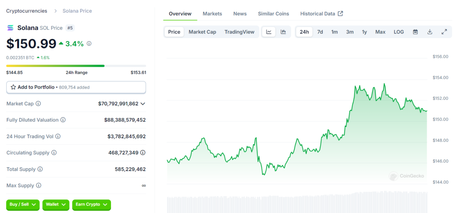The height and width of the screenshot is (213, 458).
Task: Switch chart to Market Cap mode
Action: (202, 32)
